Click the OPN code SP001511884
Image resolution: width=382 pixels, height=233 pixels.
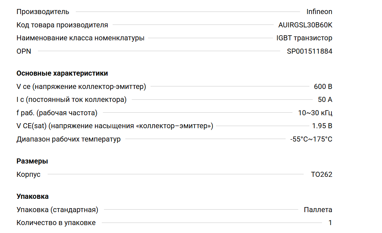(x=309, y=51)
